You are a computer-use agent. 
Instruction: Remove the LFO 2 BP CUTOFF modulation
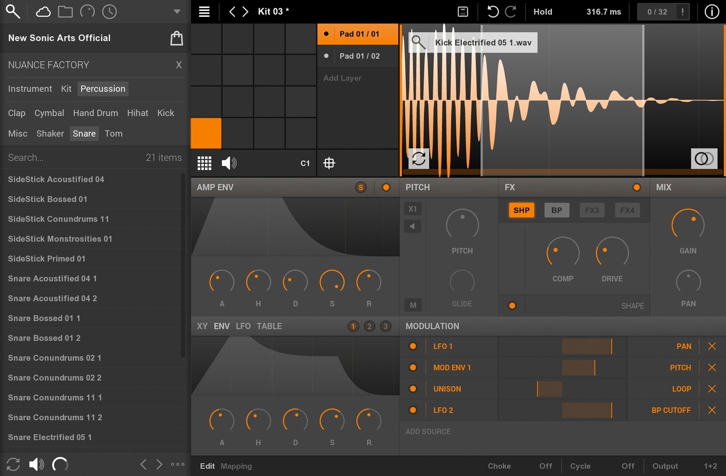(x=712, y=410)
